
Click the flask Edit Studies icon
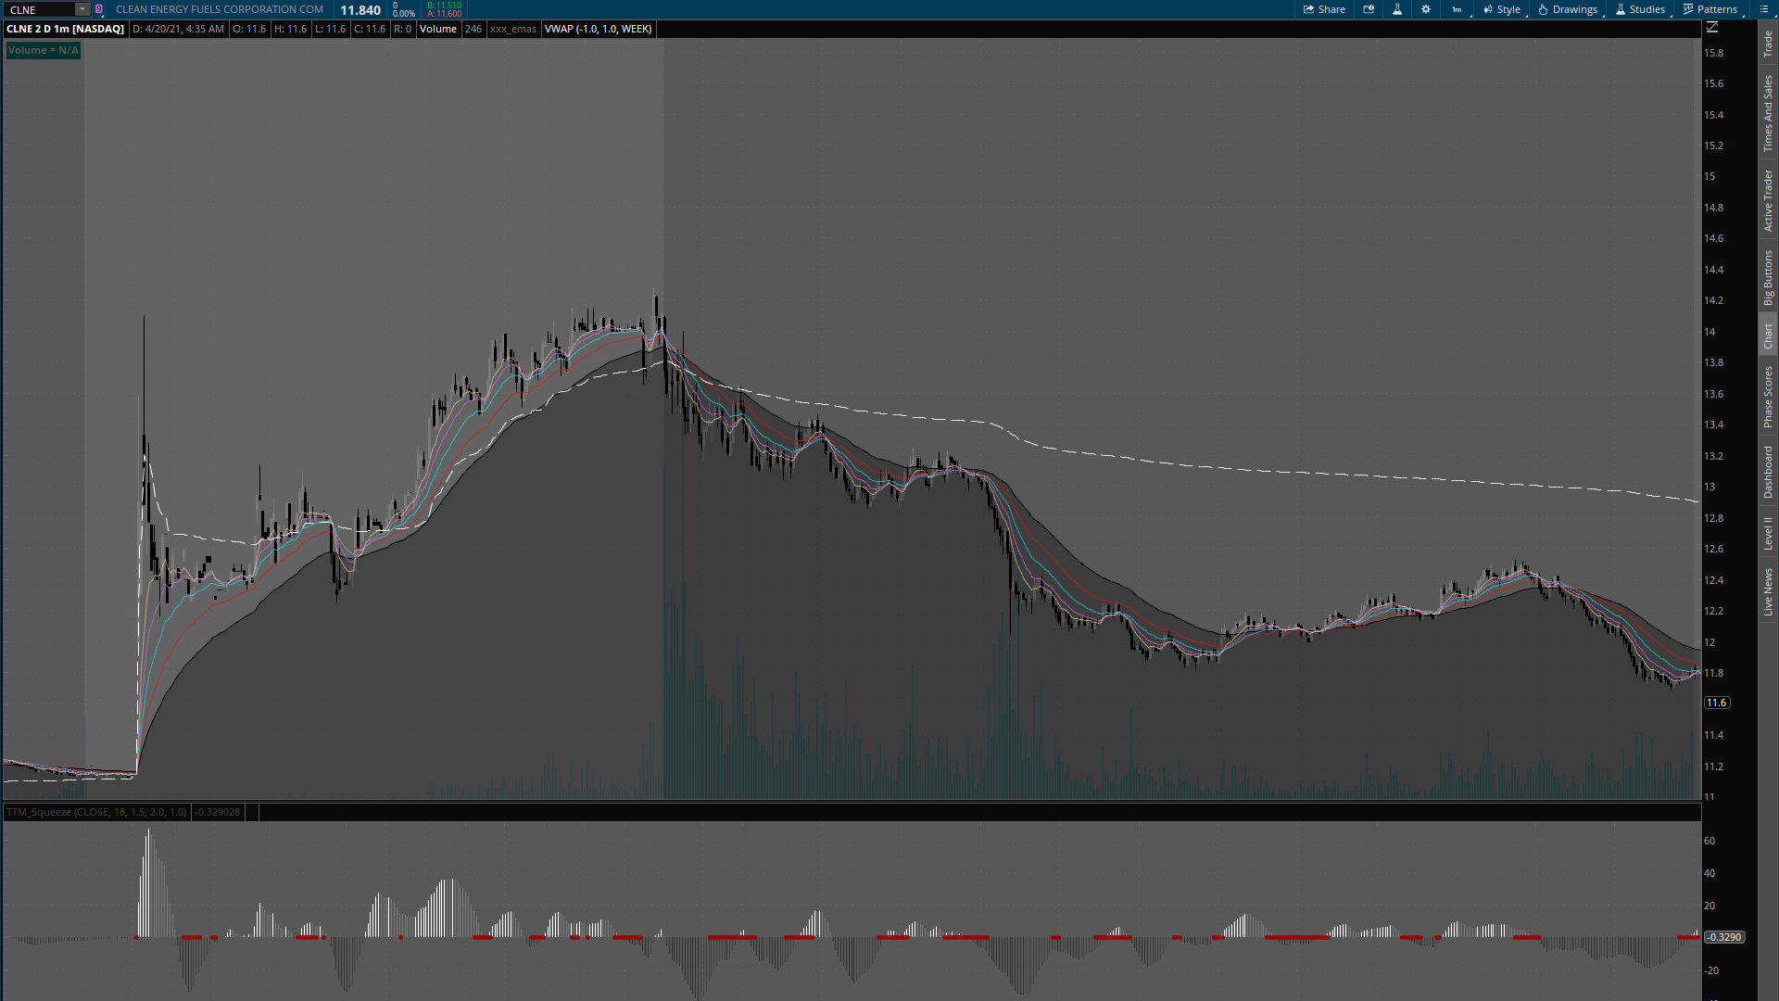[x=1397, y=9]
